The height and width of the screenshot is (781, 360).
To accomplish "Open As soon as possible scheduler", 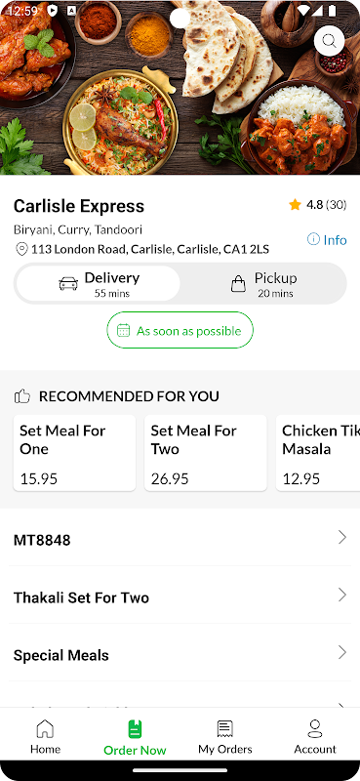I will tap(180, 330).
